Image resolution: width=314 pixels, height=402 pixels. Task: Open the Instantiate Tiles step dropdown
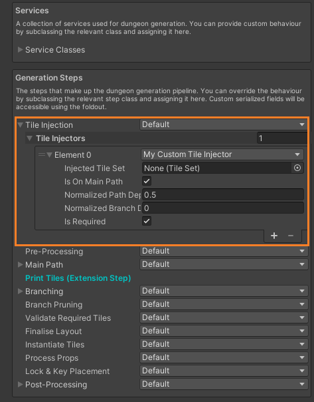[224, 344]
